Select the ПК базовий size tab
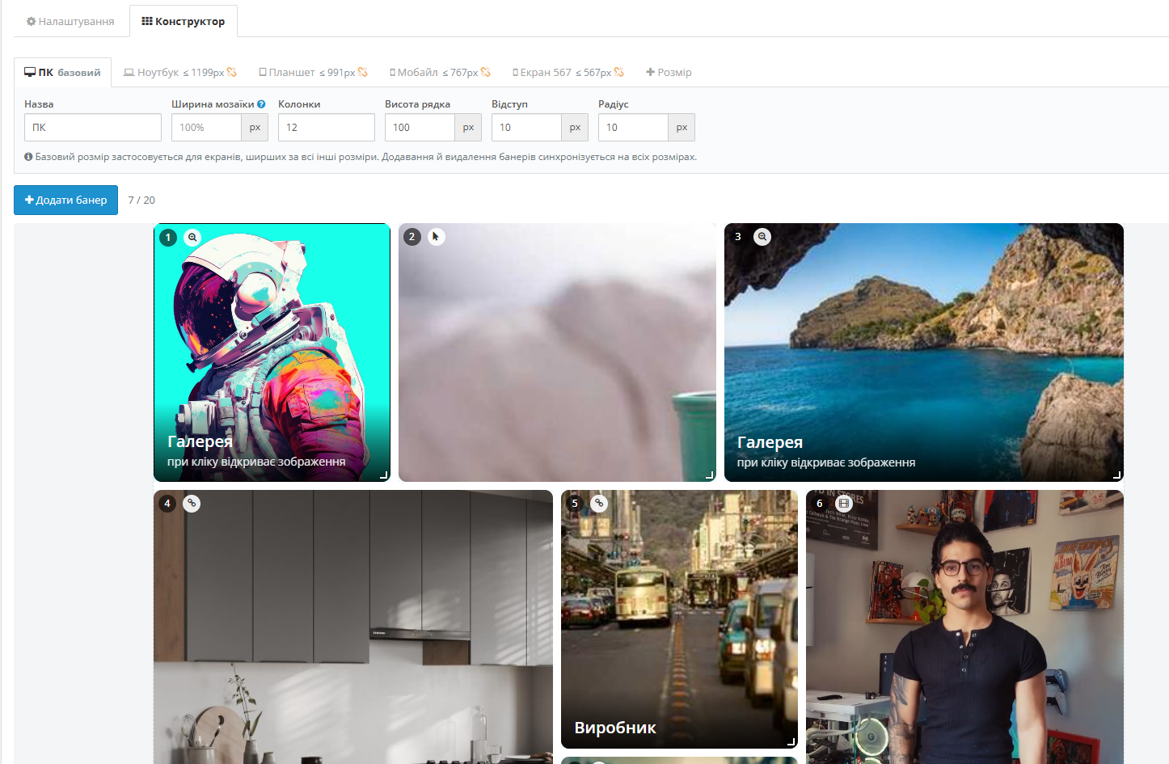1169x764 pixels. click(x=63, y=72)
